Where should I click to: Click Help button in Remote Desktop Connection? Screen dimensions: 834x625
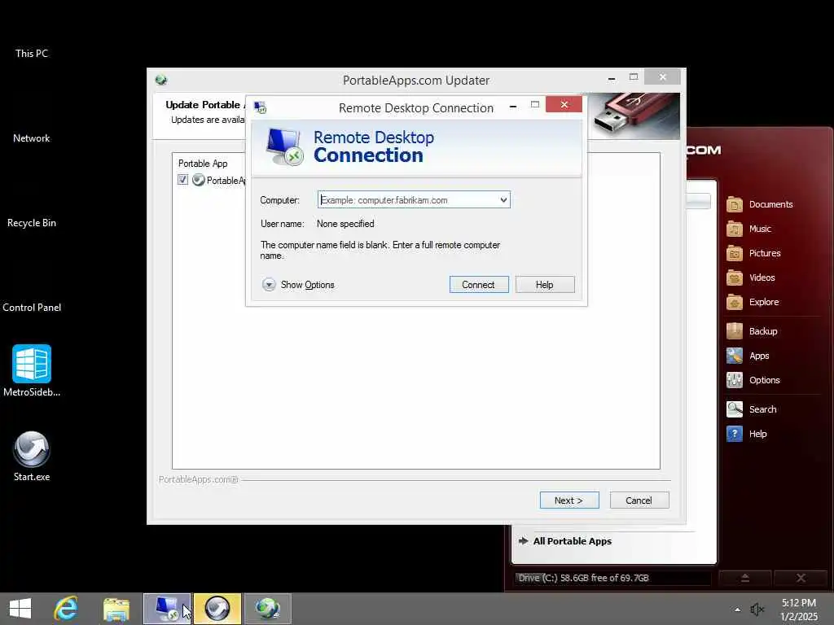tap(545, 284)
